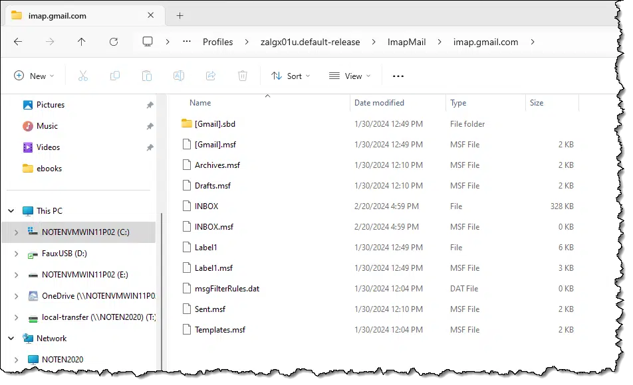
Task: Sort files by Size column header
Action: 537,103
